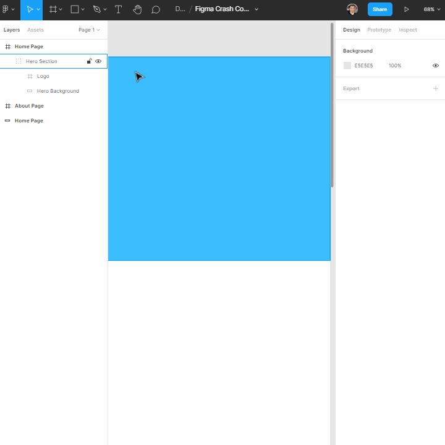Click the Share button

[379, 9]
